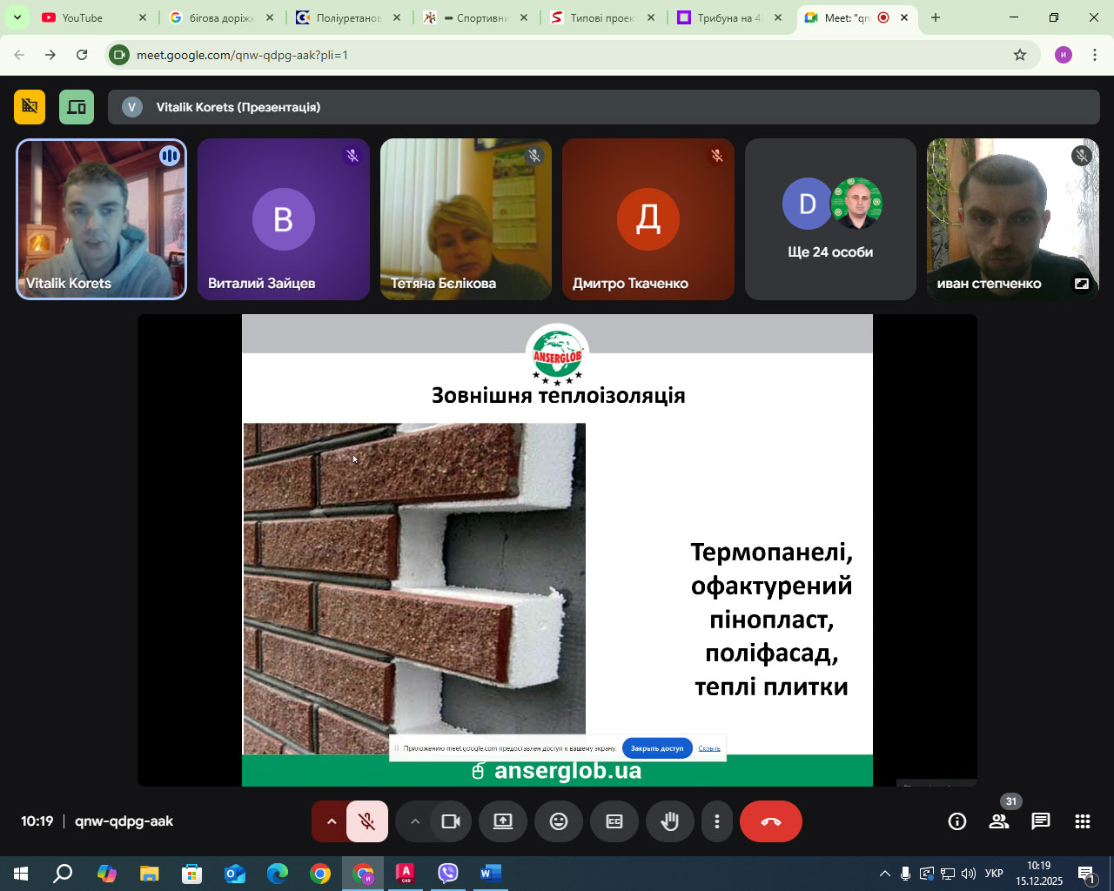Viewport: 1114px width, 891px height.
Task: Select the Тетяна Бєлікова video tile
Action: [466, 219]
